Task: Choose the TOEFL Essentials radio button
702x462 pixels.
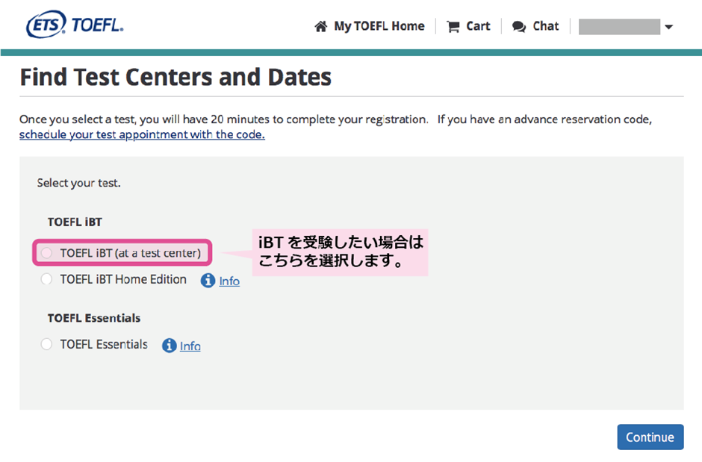Action: 47,344
